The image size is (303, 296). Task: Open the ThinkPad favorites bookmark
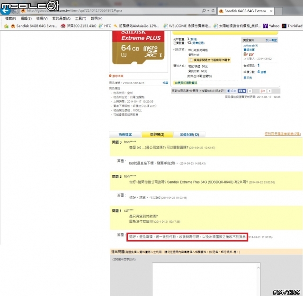pyautogui.click(x=292, y=26)
